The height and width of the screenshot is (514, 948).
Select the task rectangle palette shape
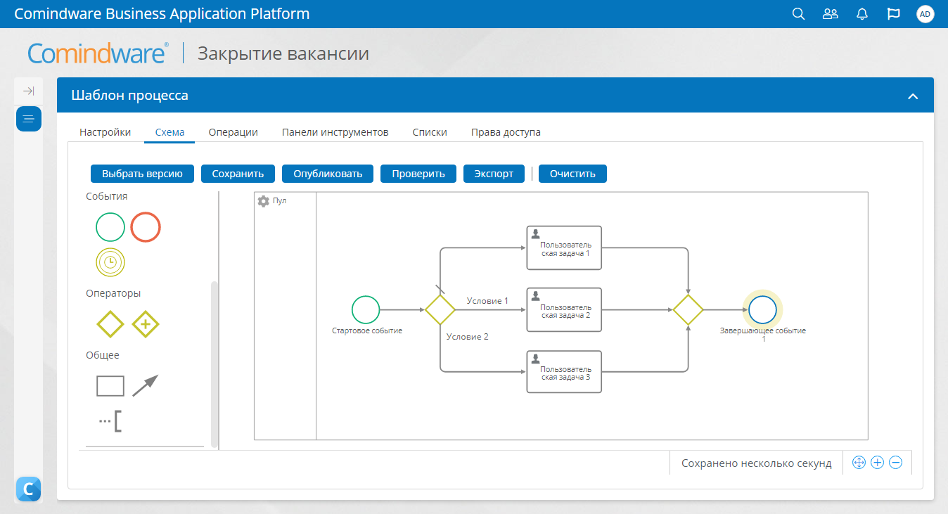110,386
